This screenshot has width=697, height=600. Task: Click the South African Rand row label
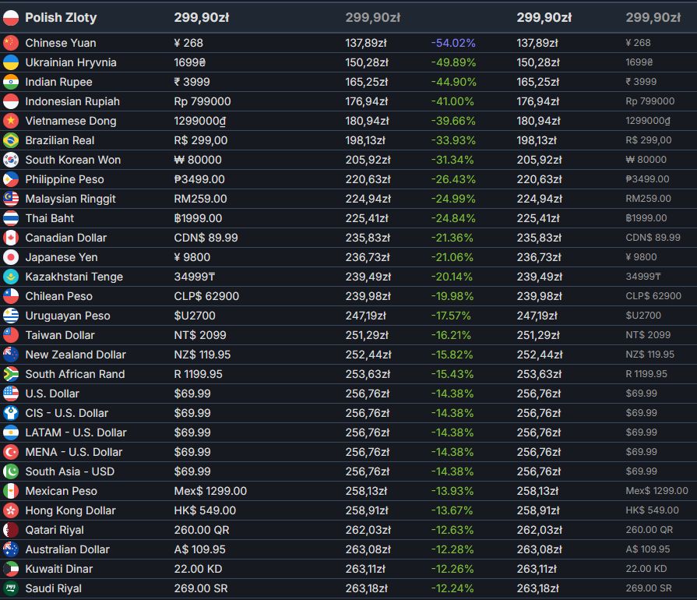pos(75,374)
